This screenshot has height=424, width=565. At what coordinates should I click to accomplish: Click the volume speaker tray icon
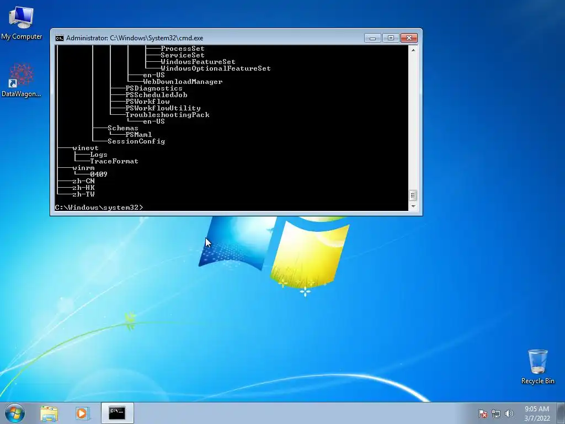pyautogui.click(x=509, y=414)
